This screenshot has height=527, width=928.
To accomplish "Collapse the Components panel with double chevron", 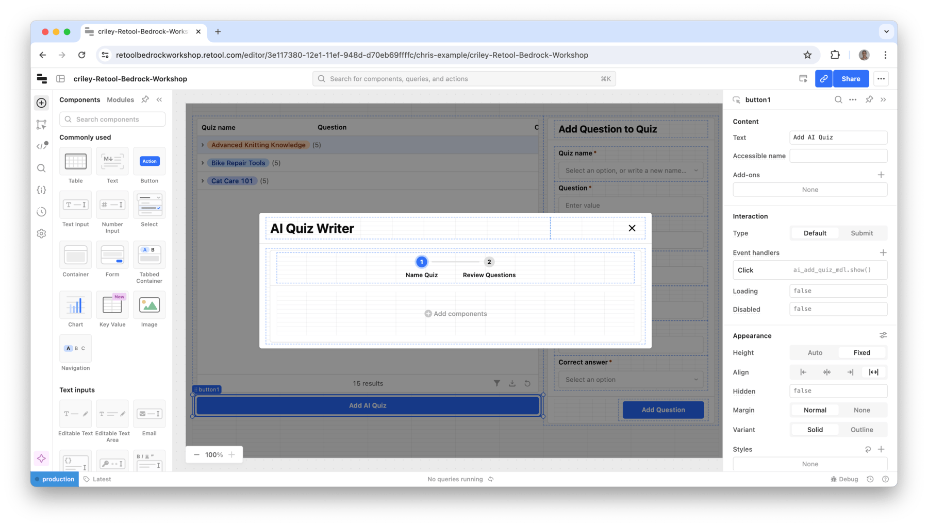I will [159, 99].
